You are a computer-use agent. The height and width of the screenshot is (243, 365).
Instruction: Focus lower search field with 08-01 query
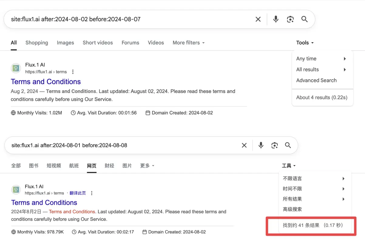pos(124,145)
